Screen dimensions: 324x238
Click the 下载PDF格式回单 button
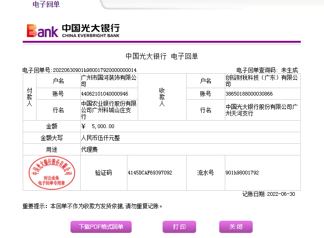pos(101,226)
